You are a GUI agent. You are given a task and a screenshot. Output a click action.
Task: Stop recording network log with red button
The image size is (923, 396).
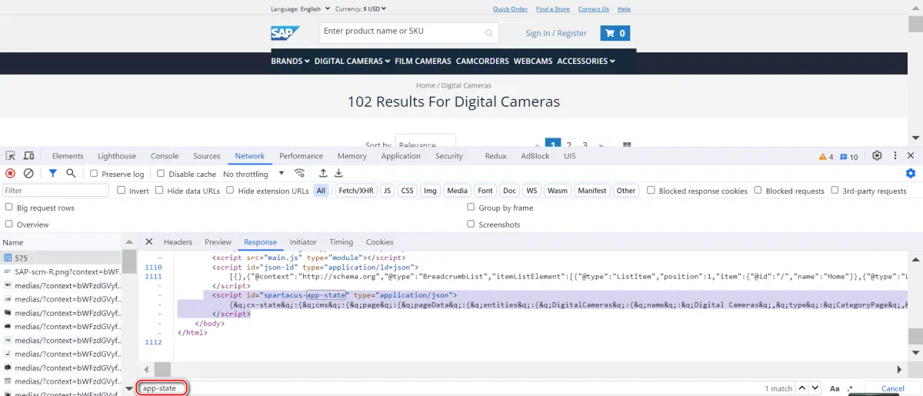pos(10,174)
